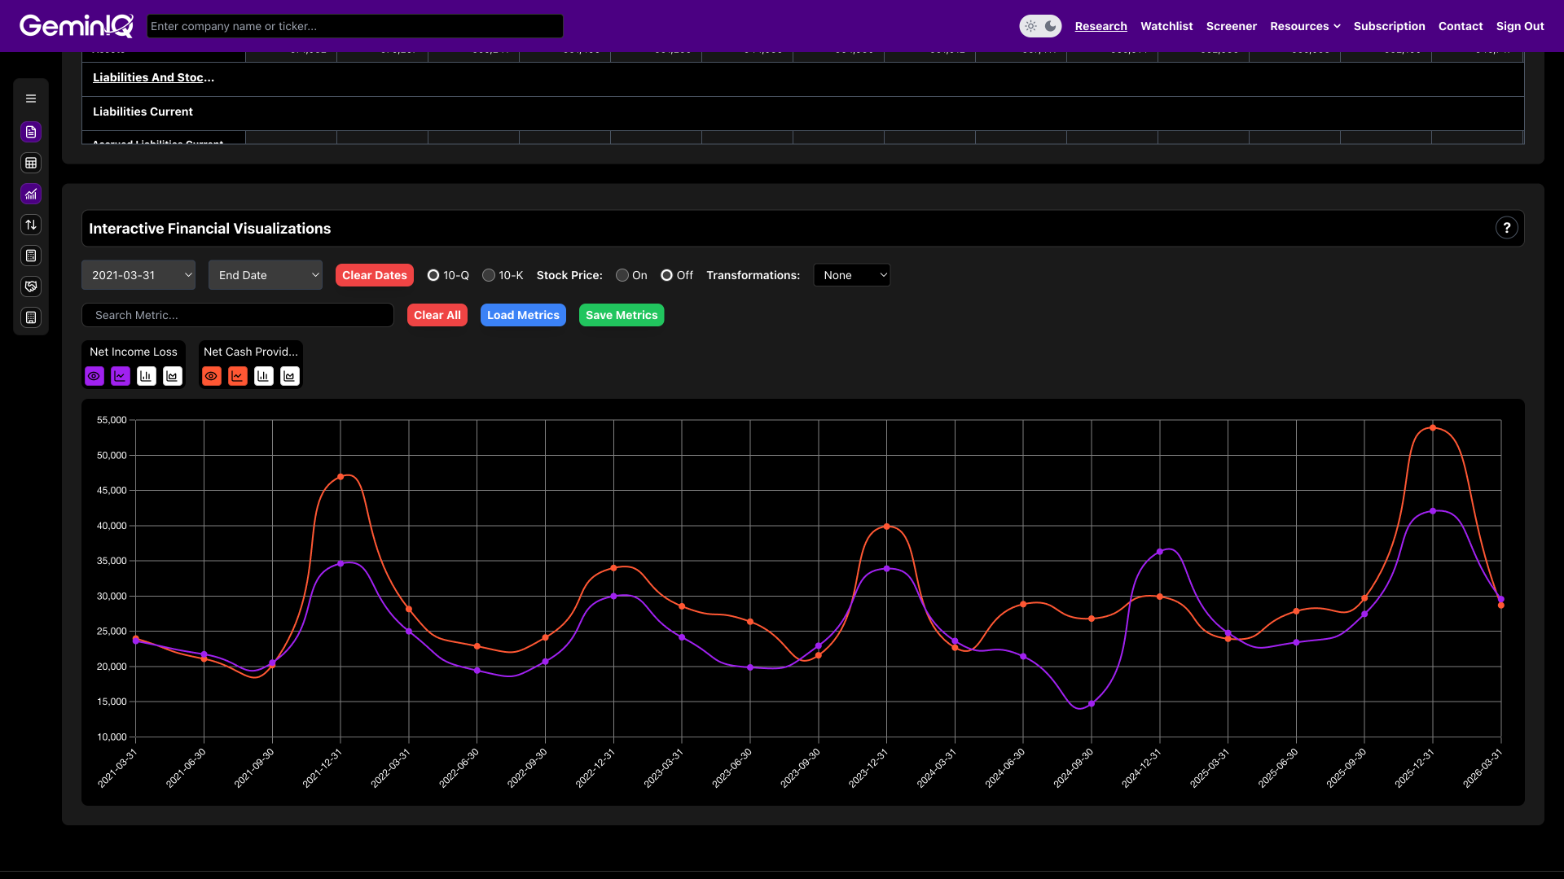Open the building sidebar icon
This screenshot has height=879, width=1564.
pyautogui.click(x=31, y=317)
